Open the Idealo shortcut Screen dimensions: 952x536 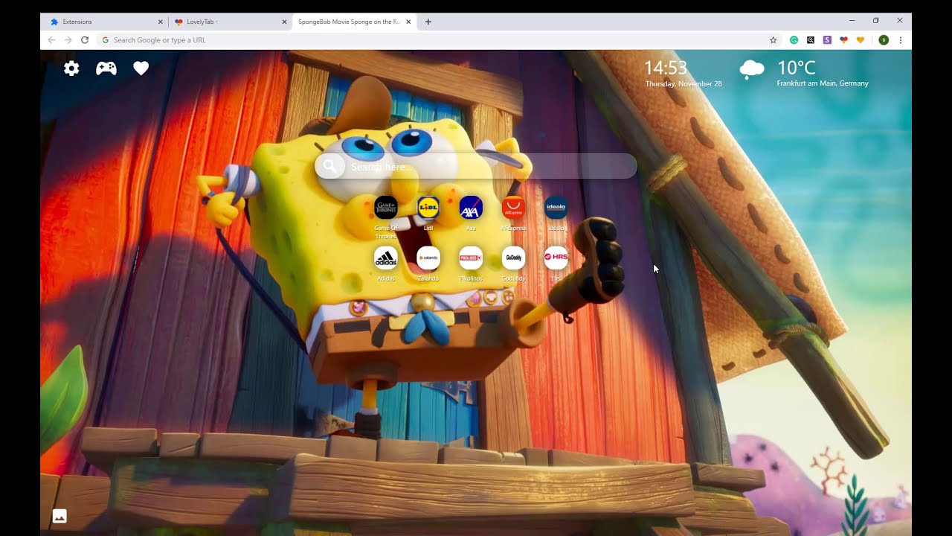(x=556, y=208)
